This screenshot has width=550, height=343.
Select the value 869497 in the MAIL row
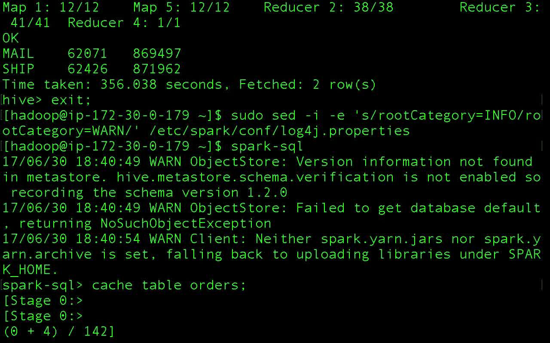[157, 54]
